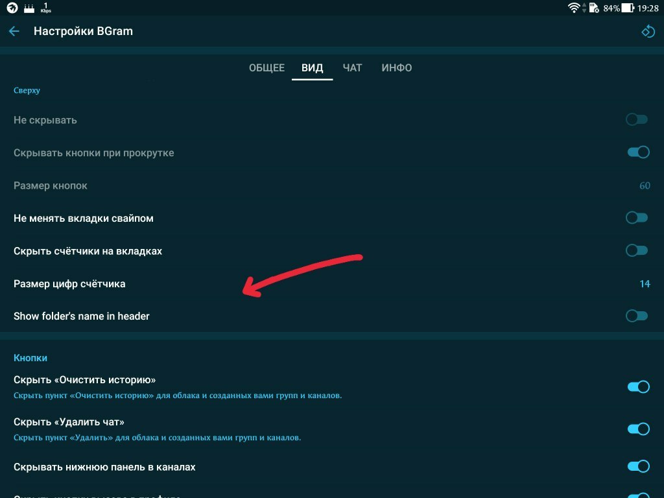Tap the Скрывать кнопки при прокрутке label
The height and width of the screenshot is (498, 664).
(93, 153)
